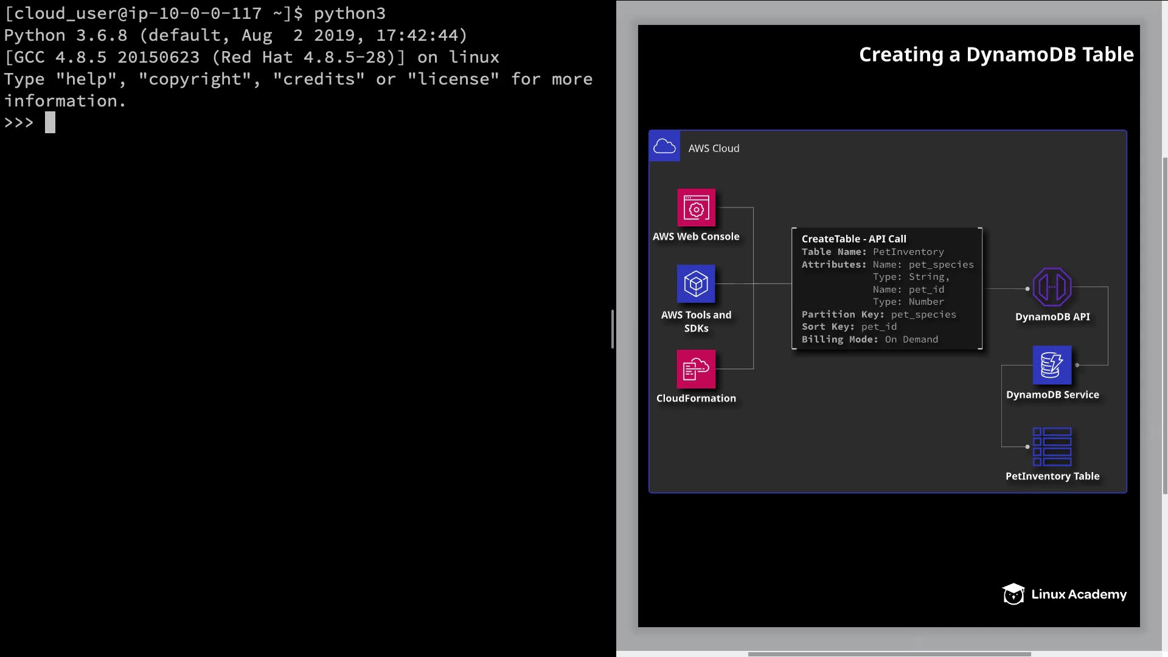
Task: Click the AWS Web Console icon
Action: coord(696,208)
